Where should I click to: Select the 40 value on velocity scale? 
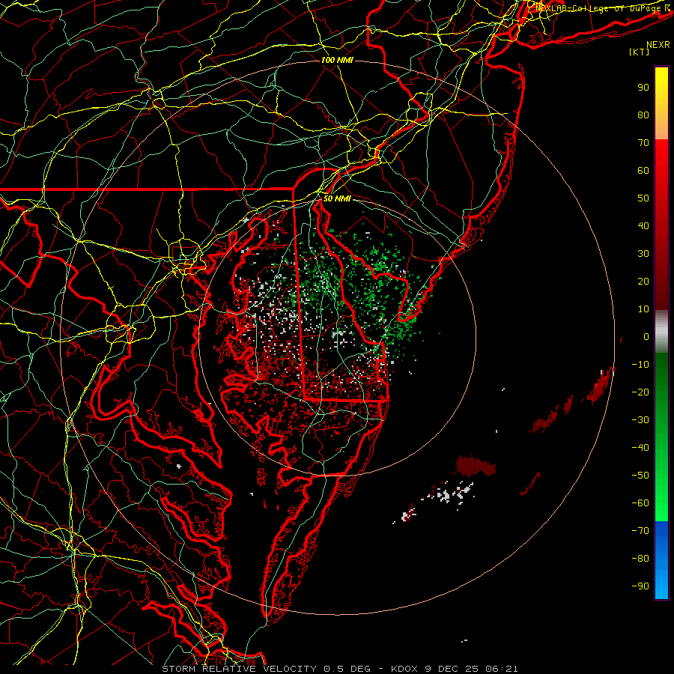pyautogui.click(x=643, y=225)
